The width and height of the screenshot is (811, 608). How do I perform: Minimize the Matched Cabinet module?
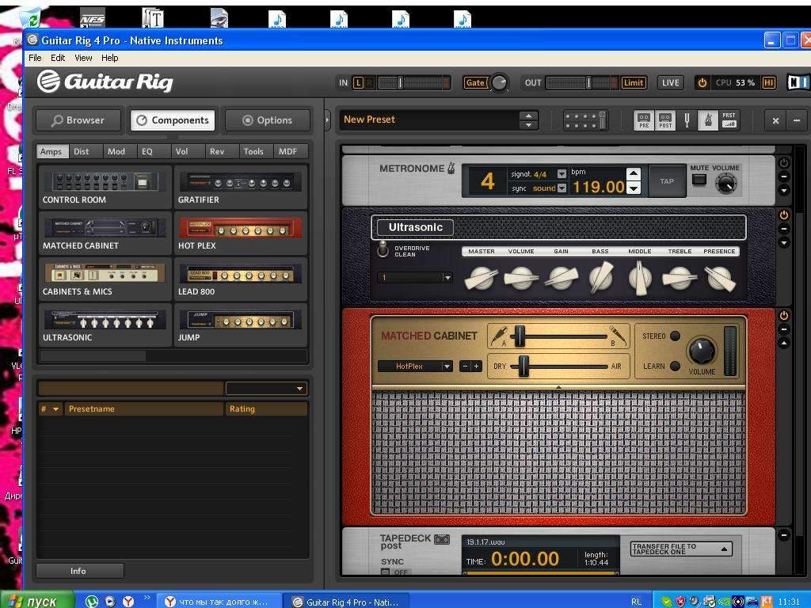click(784, 329)
